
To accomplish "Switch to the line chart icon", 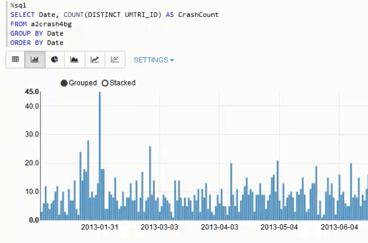I will click(x=95, y=60).
